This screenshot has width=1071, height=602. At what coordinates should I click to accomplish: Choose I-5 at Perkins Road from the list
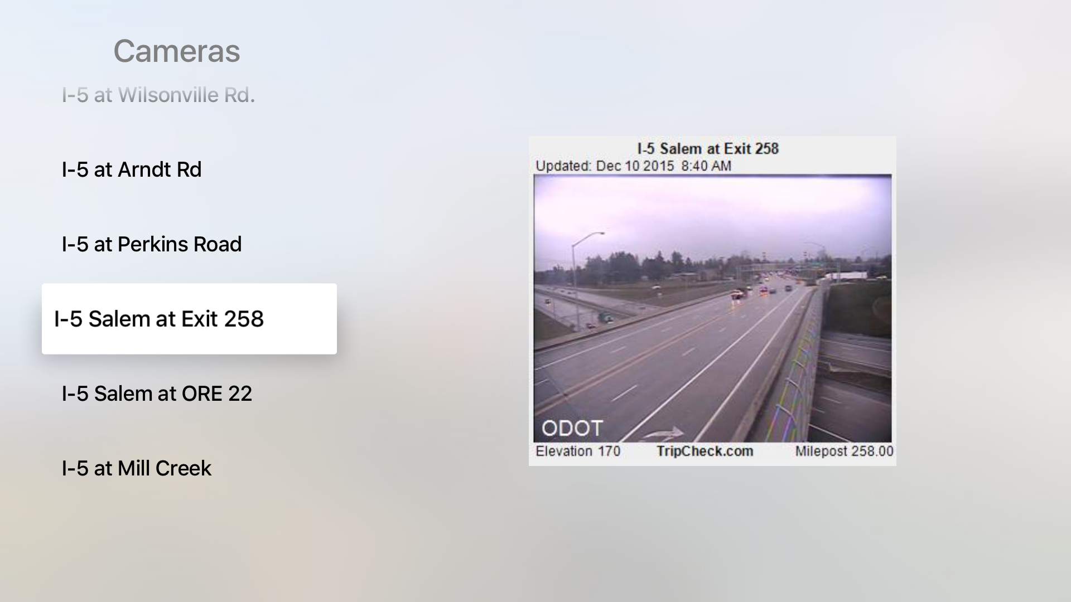click(x=152, y=244)
